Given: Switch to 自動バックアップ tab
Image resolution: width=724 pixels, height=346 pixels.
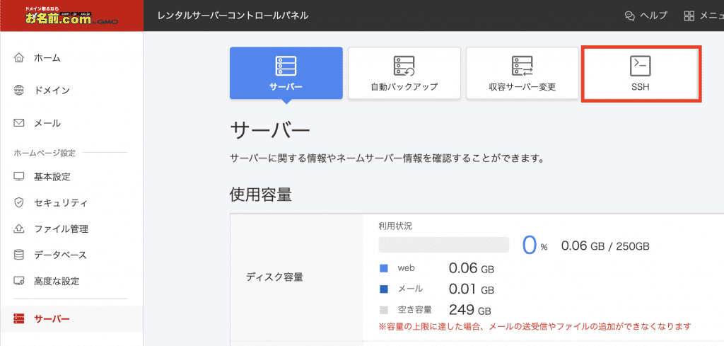Looking at the screenshot, I should [404, 73].
